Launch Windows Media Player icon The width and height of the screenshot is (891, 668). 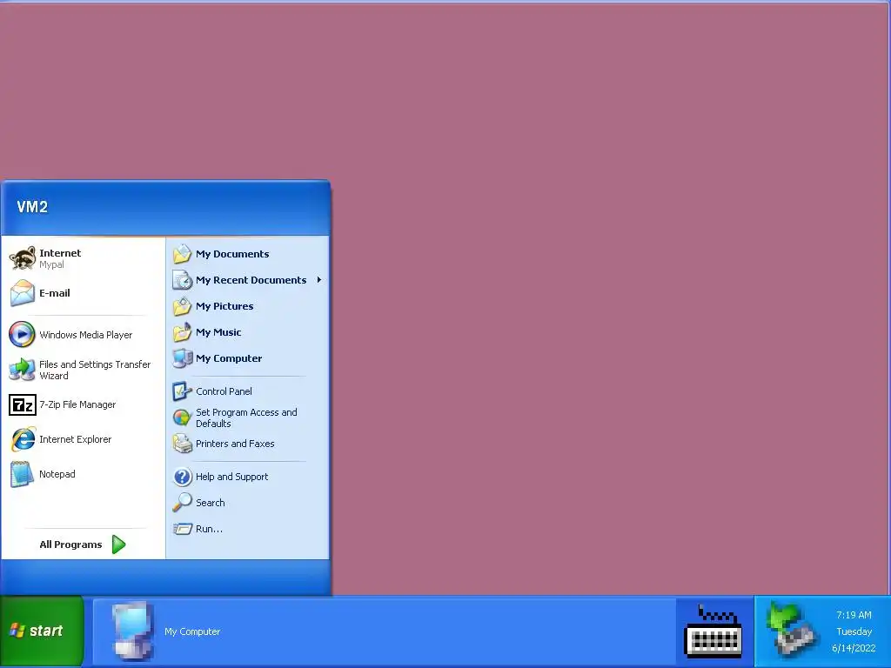(22, 334)
